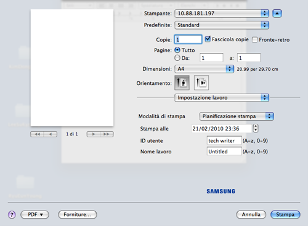Click the Stampa button

285,215
